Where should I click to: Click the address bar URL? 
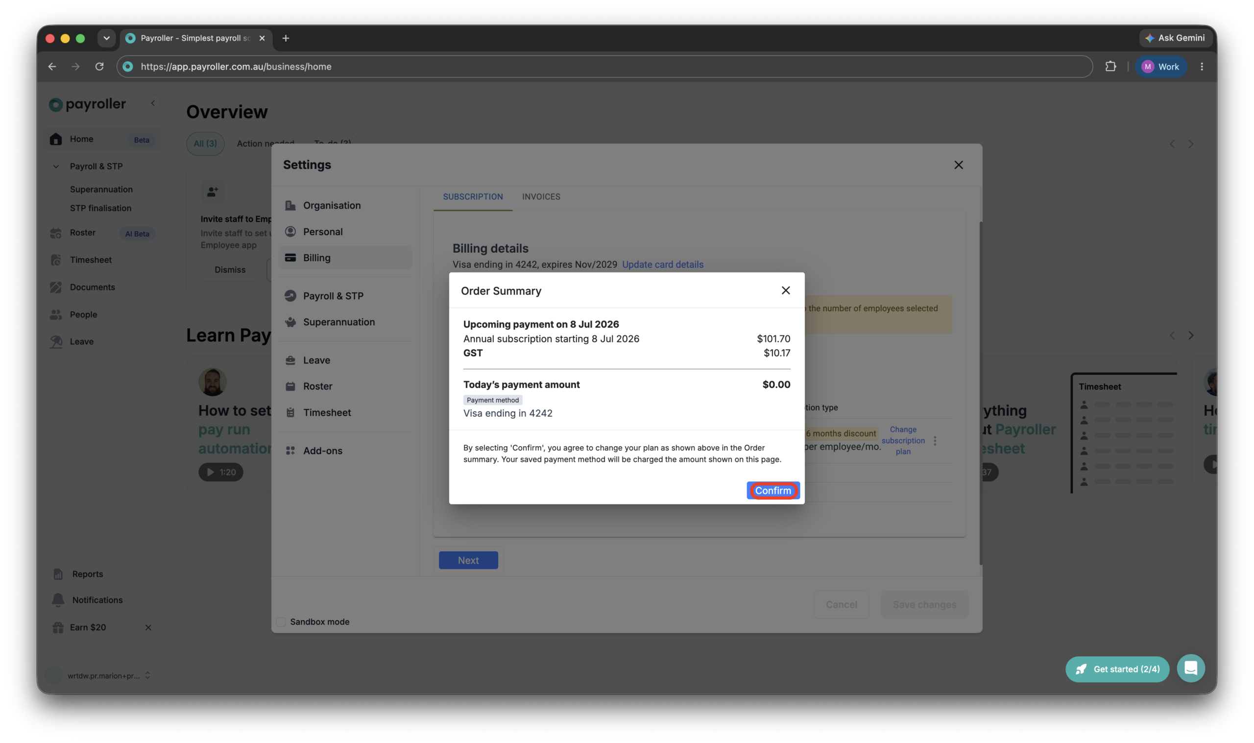pyautogui.click(x=236, y=66)
